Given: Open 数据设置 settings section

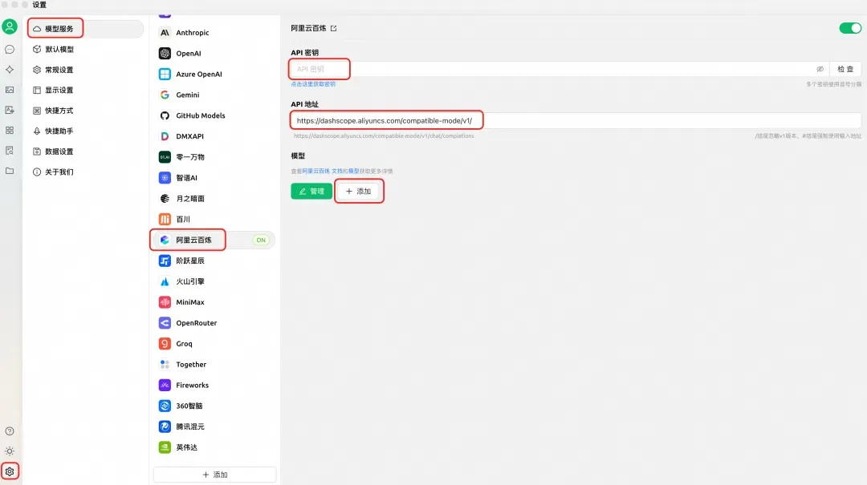Looking at the screenshot, I should click(x=85, y=152).
